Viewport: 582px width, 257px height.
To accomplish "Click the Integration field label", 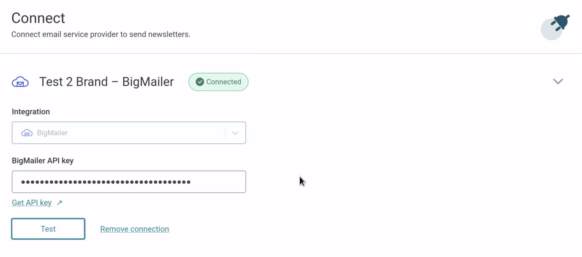I will pos(31,112).
